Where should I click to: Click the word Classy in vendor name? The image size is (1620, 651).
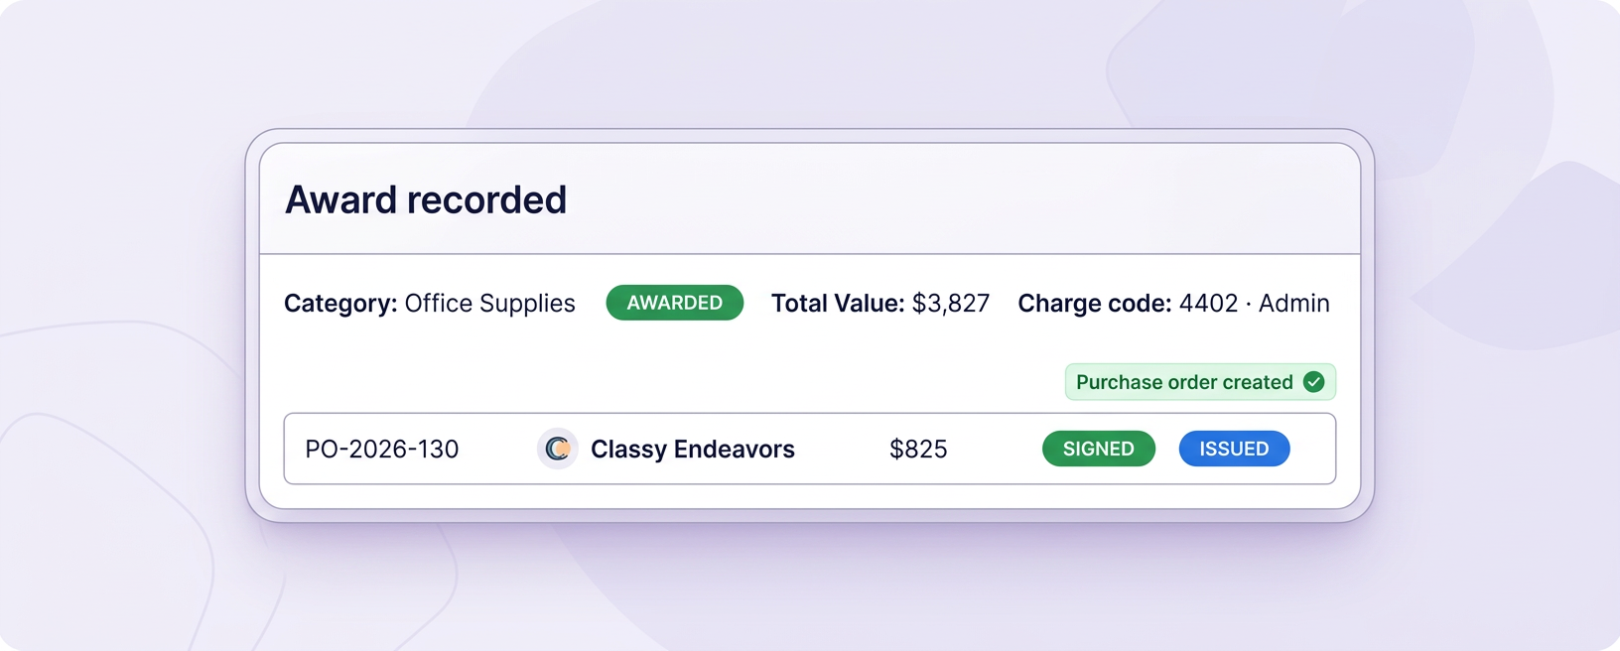pyautogui.click(x=628, y=450)
